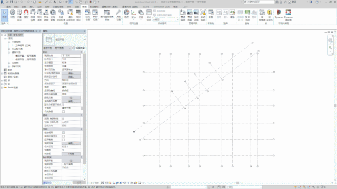Viewport: 337px width, 189px height.
Task: Expand the Families tree node
Action: (x=2, y=80)
